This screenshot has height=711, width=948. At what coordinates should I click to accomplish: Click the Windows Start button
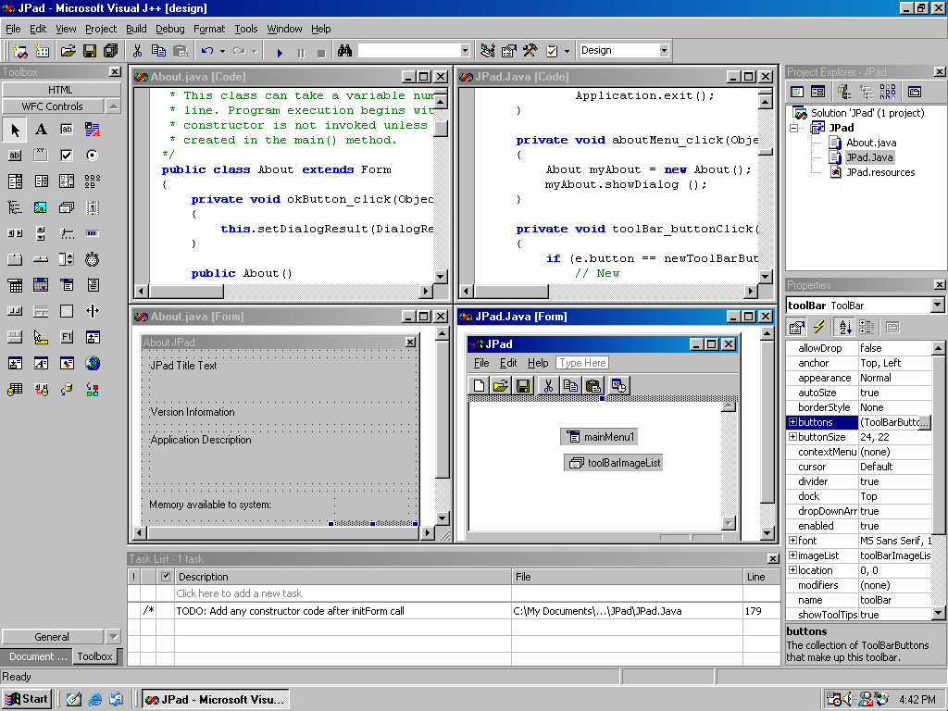point(27,699)
